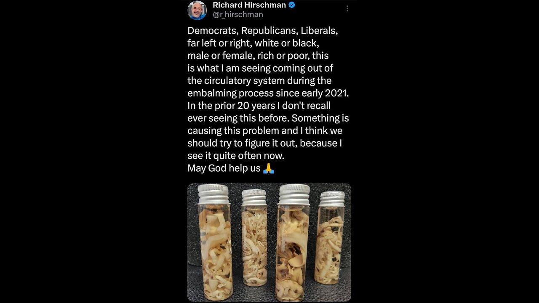The image size is (539, 303).
Task: Open the three-dot more options menu
Action: tap(347, 9)
